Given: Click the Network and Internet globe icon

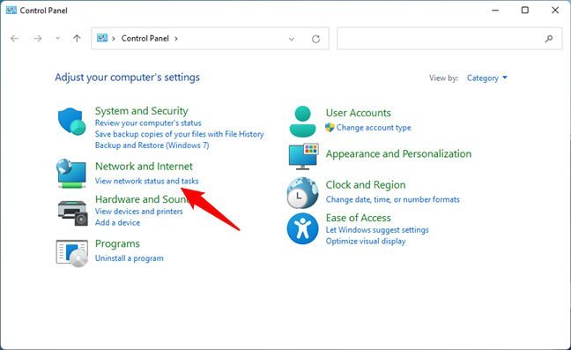Looking at the screenshot, I should click(x=71, y=174).
